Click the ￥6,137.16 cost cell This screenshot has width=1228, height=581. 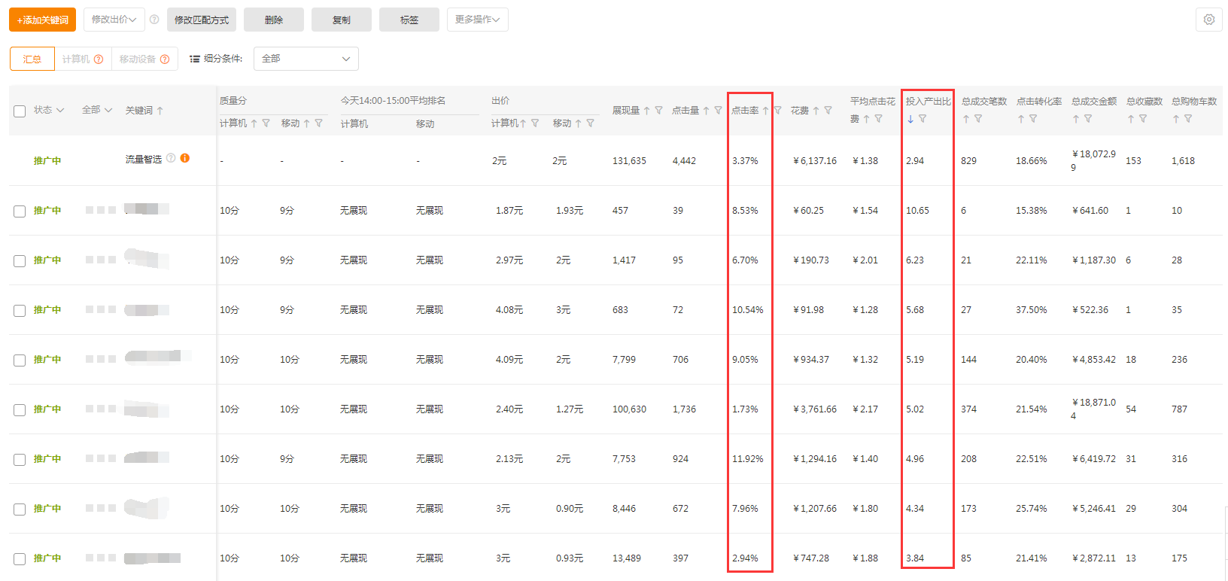click(x=815, y=161)
